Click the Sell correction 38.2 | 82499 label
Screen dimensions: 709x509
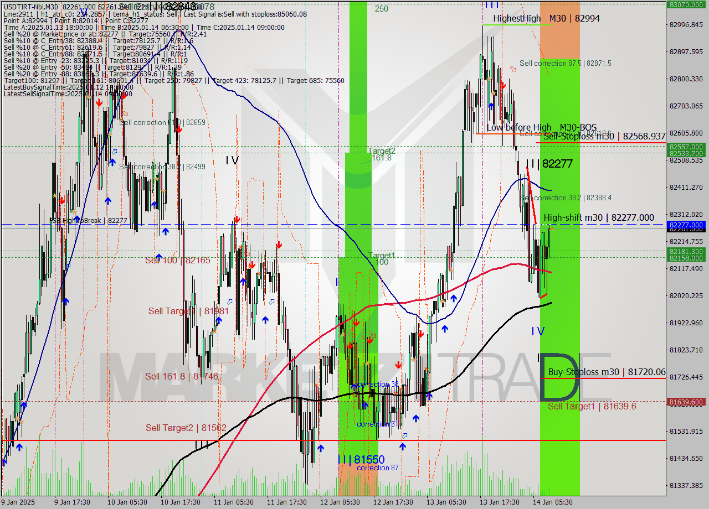(162, 167)
